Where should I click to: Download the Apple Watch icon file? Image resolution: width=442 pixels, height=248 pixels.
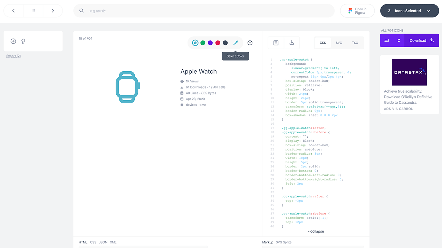[292, 43]
